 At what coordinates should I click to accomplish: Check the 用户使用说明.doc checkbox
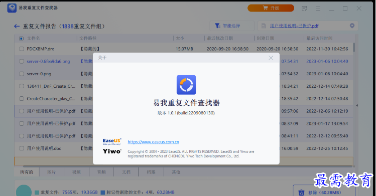pos(22,148)
